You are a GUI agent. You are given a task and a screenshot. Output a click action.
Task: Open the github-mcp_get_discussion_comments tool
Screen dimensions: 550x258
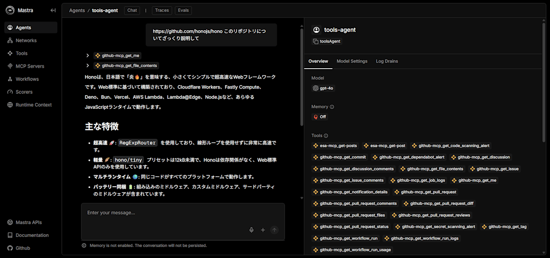tap(353, 169)
